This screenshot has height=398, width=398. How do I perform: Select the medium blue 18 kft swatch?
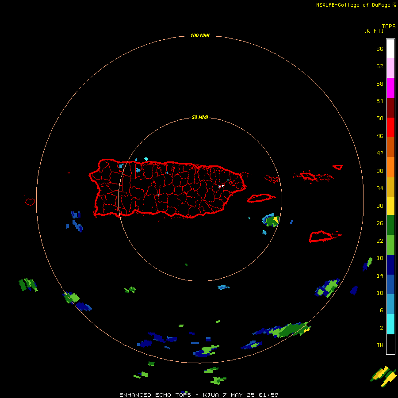(390, 284)
